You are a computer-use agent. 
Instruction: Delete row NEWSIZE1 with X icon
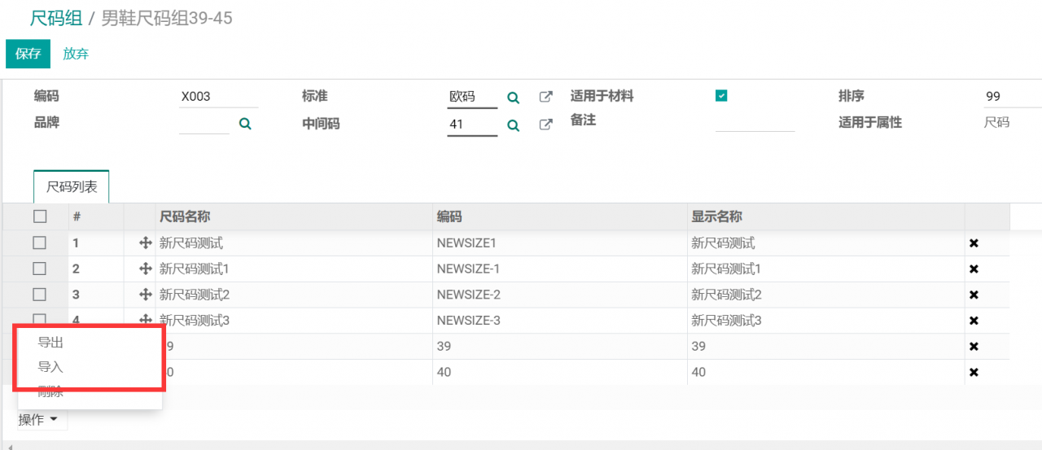974,243
